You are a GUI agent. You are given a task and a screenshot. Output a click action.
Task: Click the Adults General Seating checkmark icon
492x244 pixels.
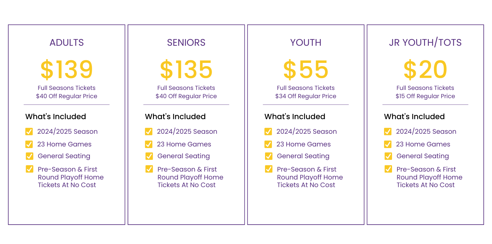30,156
